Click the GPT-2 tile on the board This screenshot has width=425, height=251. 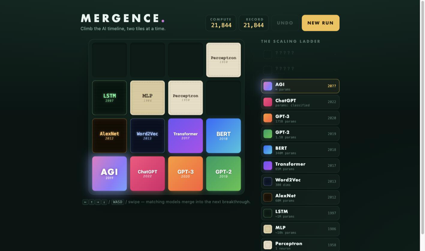(223, 174)
